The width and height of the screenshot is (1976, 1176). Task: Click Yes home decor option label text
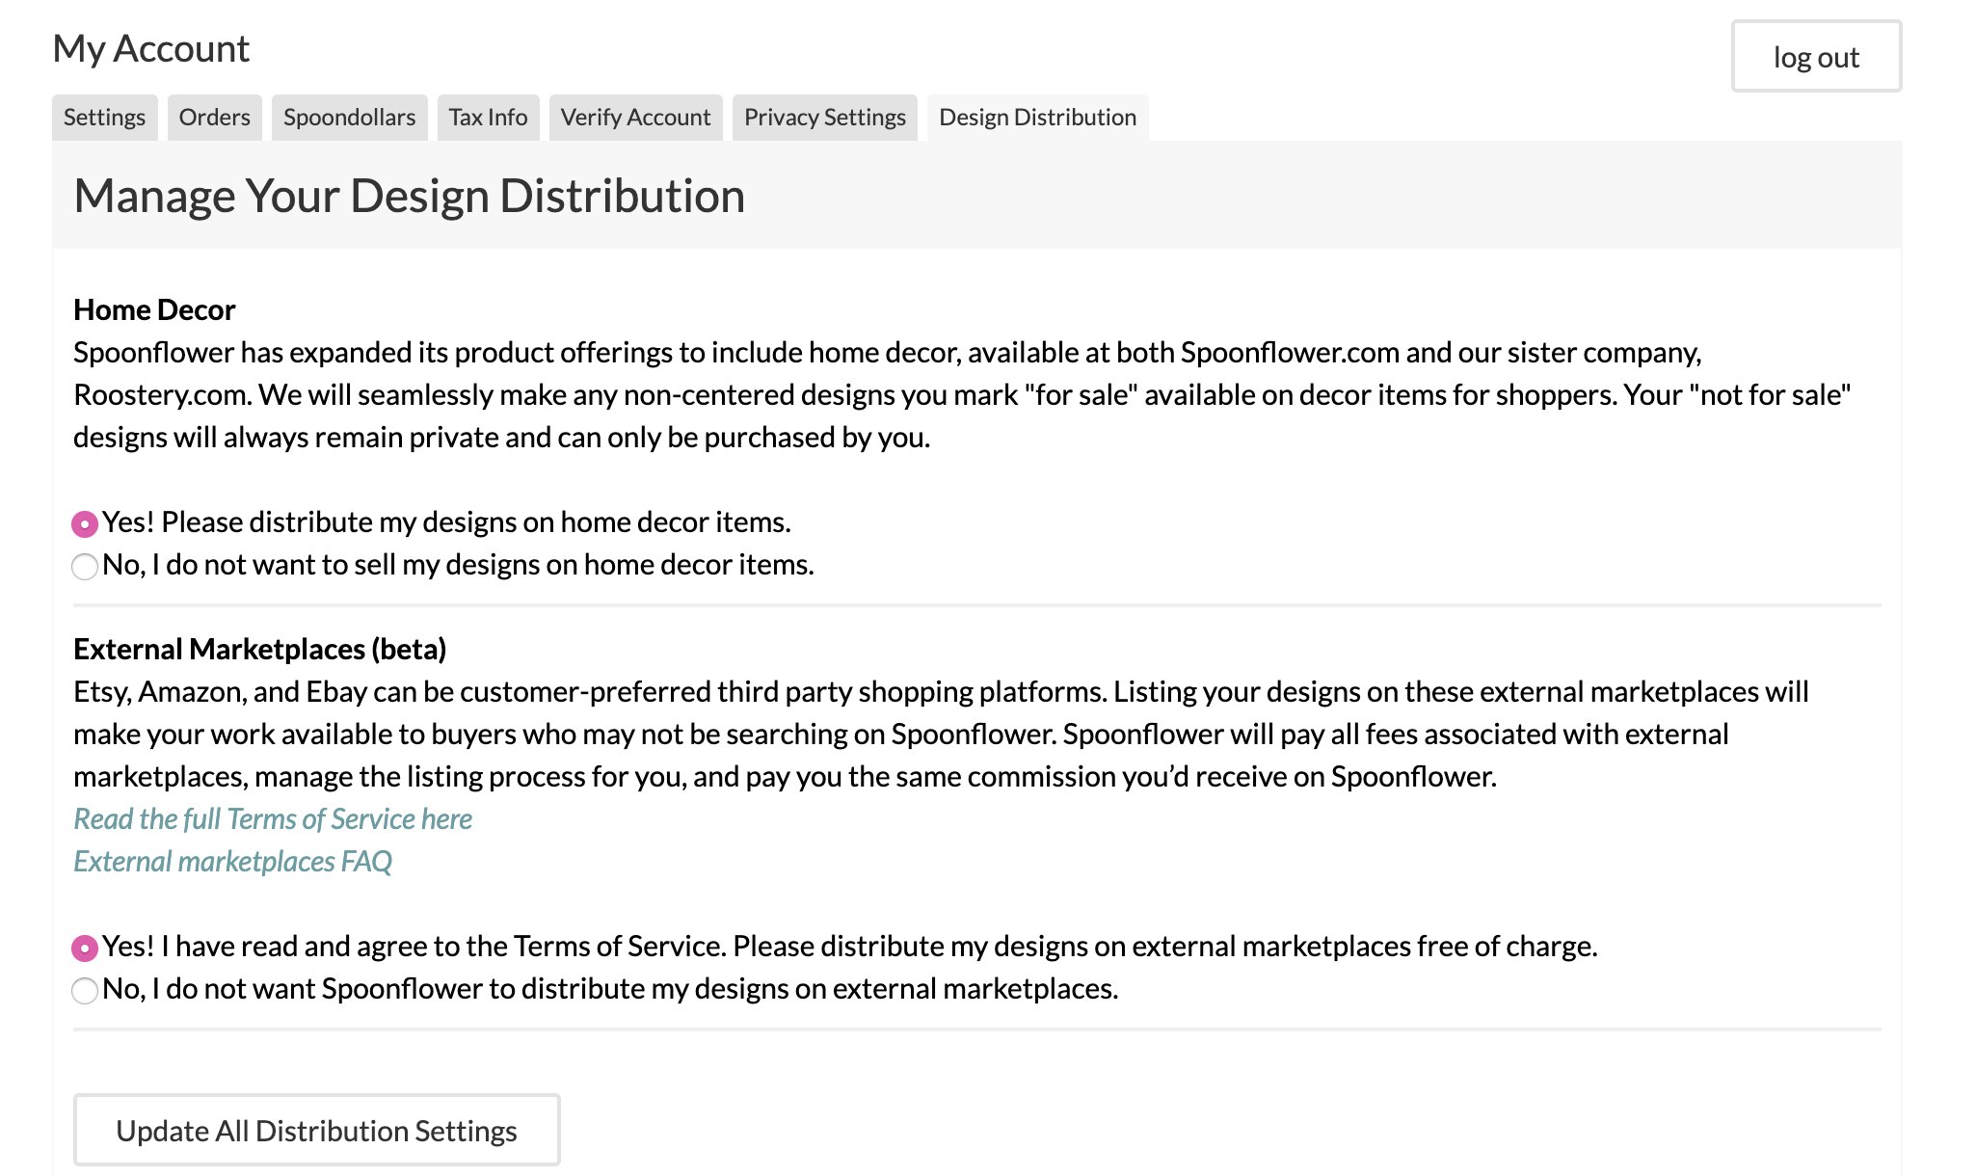pyautogui.click(x=446, y=522)
